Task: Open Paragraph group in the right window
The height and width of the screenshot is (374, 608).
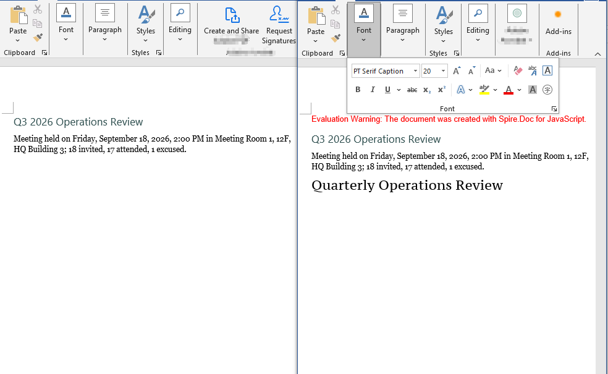Action: tap(402, 23)
